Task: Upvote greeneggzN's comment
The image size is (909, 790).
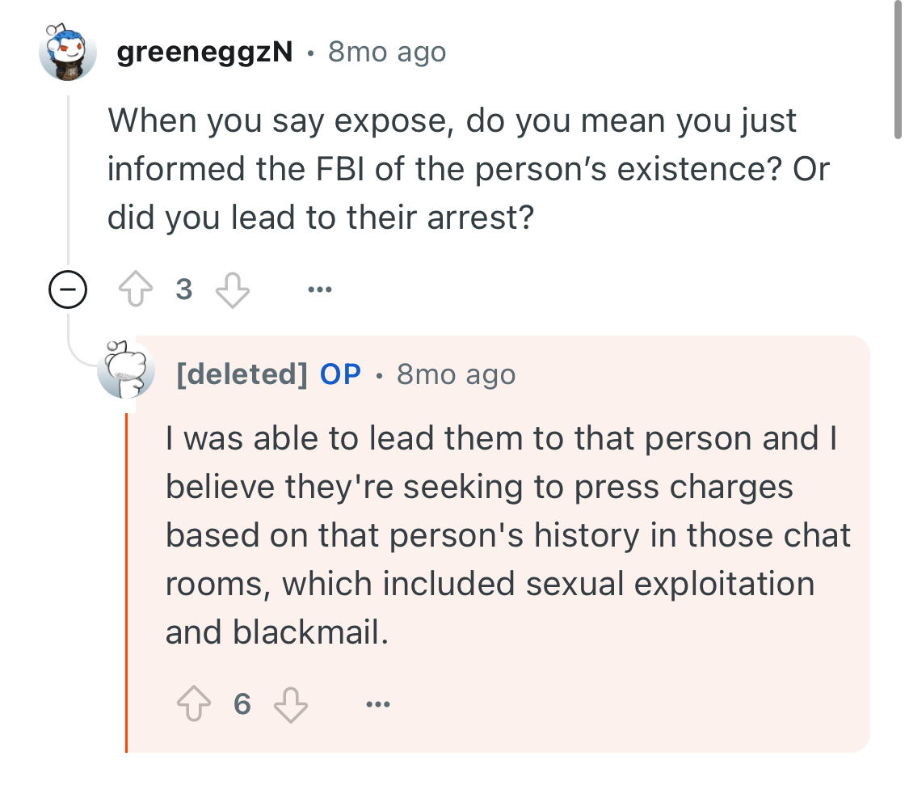Action: [x=136, y=289]
